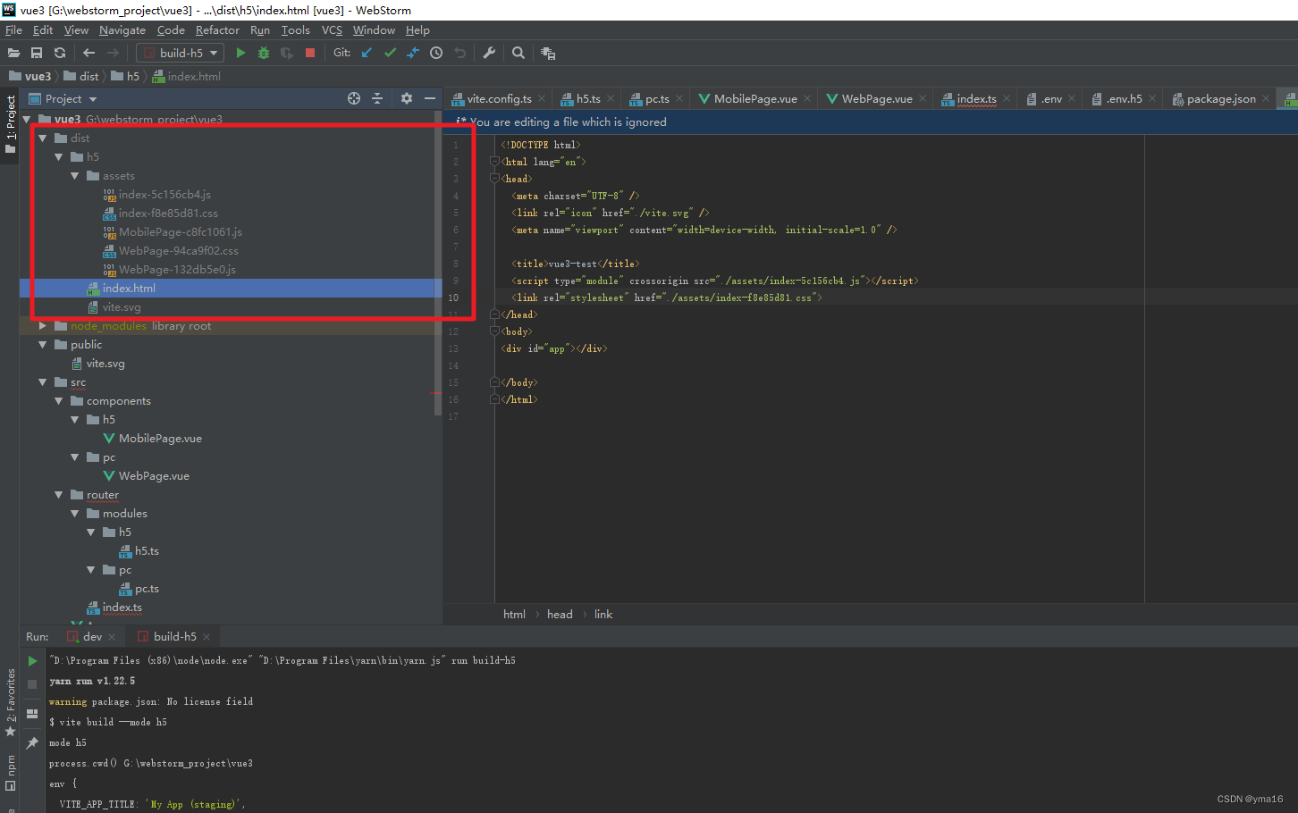Commit changes with the green checkmark icon

tap(390, 53)
